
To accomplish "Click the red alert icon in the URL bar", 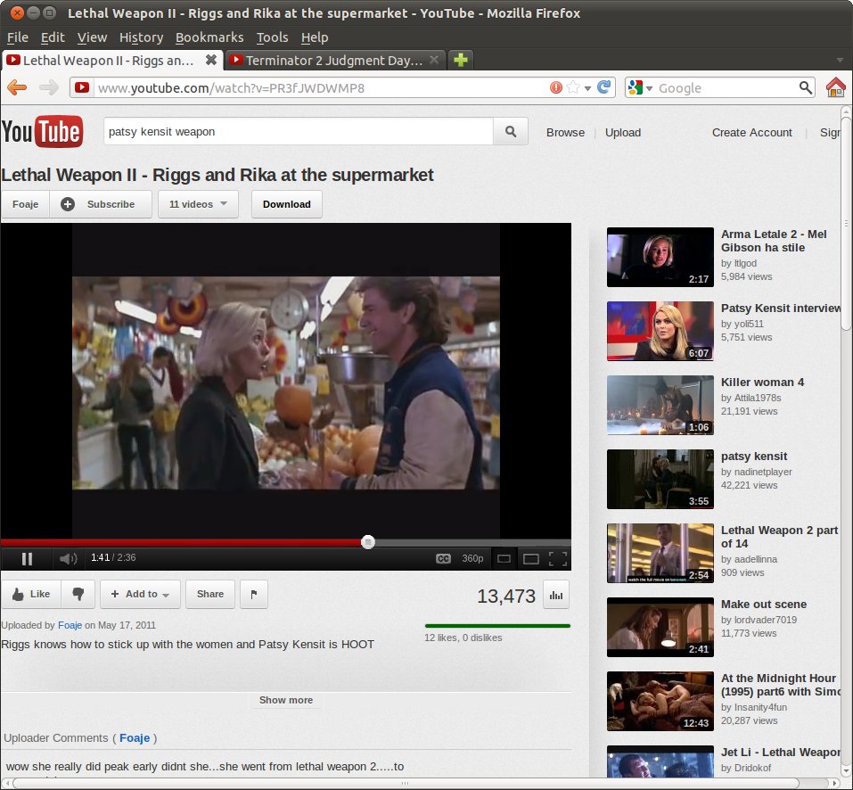I will tap(555, 87).
